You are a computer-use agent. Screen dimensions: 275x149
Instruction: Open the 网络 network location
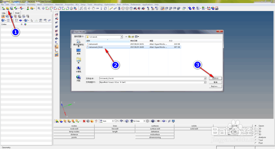click(78, 79)
